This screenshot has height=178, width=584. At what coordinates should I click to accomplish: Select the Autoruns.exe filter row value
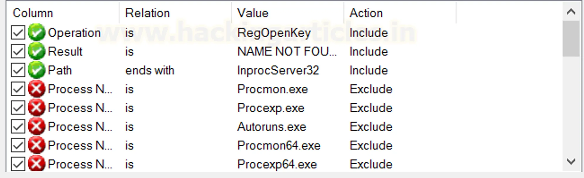click(272, 127)
